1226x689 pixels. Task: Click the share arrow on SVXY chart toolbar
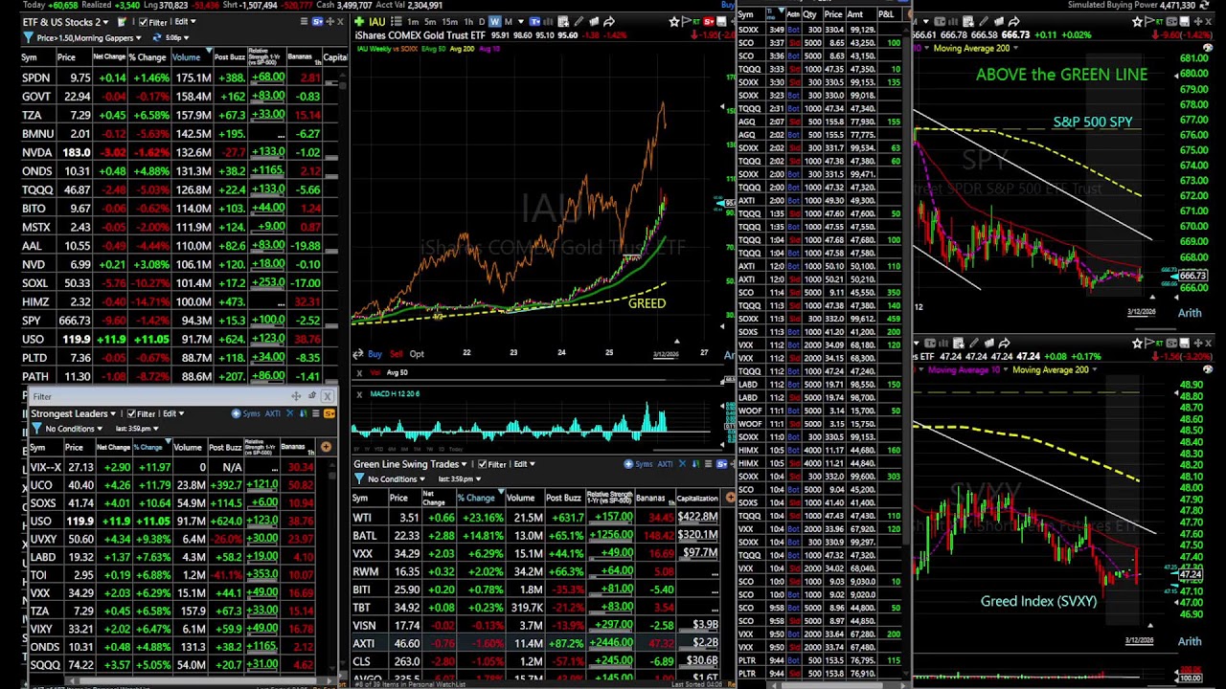click(1004, 343)
